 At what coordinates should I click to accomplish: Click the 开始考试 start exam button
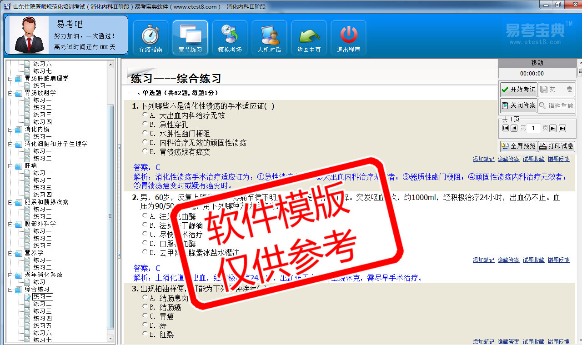(518, 90)
